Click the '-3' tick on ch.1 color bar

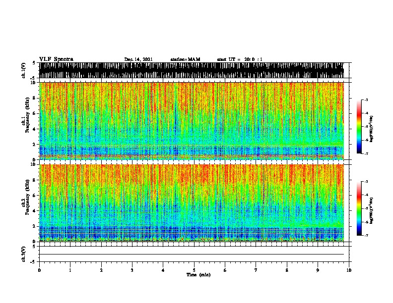coord(366,100)
